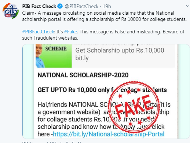The image size is (190, 143).
Task: Open the PIB Fact Check display name
Action: [x=39, y=6]
